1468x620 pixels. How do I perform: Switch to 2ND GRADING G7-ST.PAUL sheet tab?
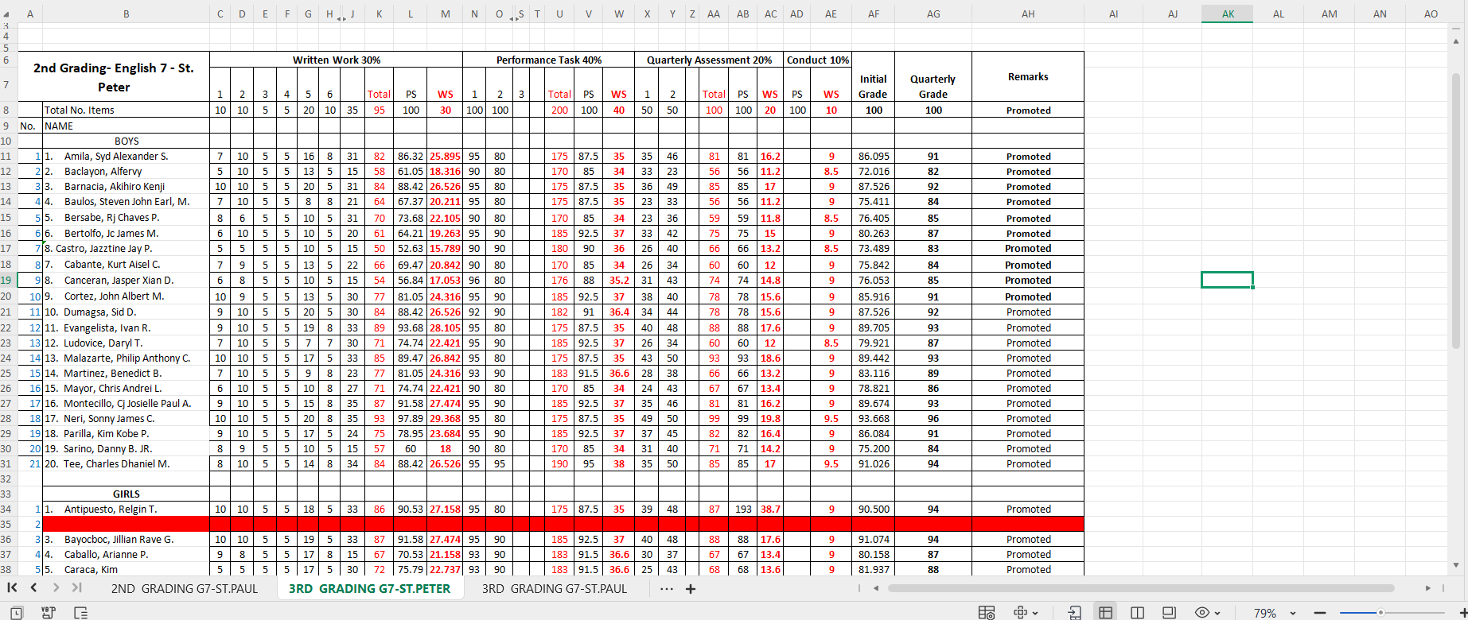(185, 589)
